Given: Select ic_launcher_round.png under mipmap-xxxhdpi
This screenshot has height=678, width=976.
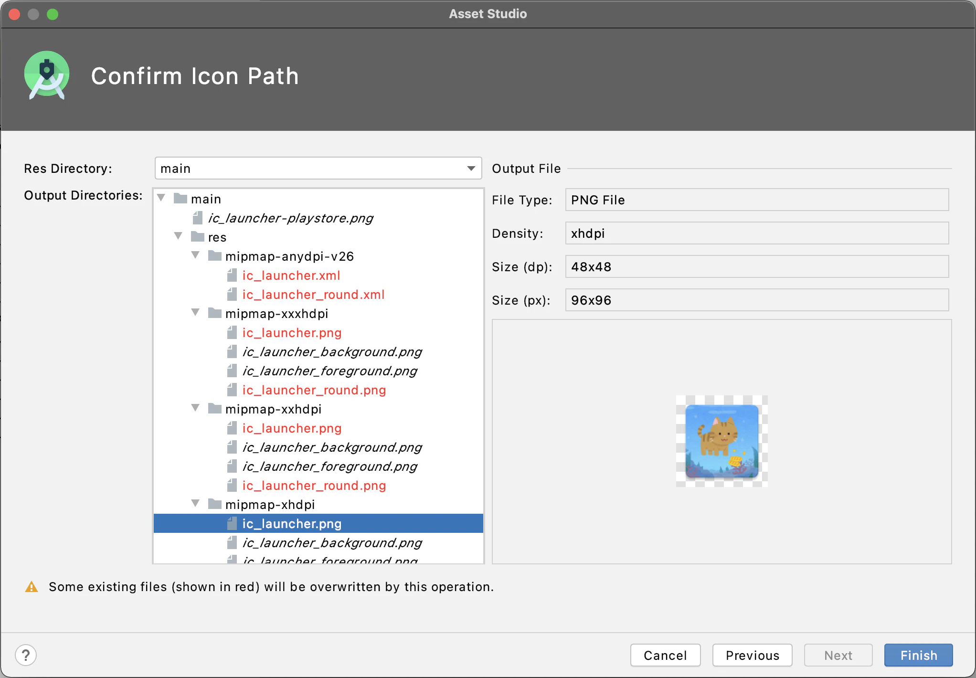Looking at the screenshot, I should pyautogui.click(x=314, y=390).
